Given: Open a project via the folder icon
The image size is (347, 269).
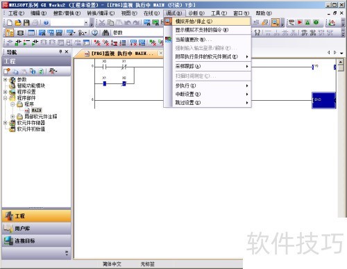Looking at the screenshot, I should click(x=18, y=22).
